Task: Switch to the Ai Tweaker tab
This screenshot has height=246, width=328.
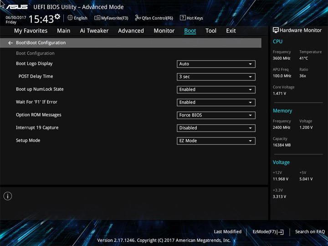Action: pos(94,31)
